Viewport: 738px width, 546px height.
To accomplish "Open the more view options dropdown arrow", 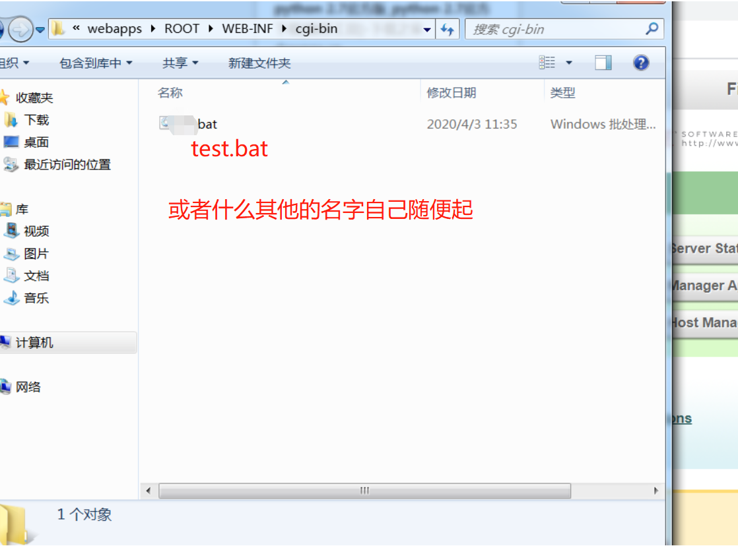I will [569, 63].
